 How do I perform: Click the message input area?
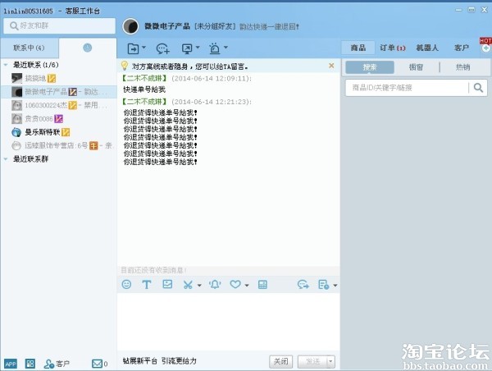point(229,322)
